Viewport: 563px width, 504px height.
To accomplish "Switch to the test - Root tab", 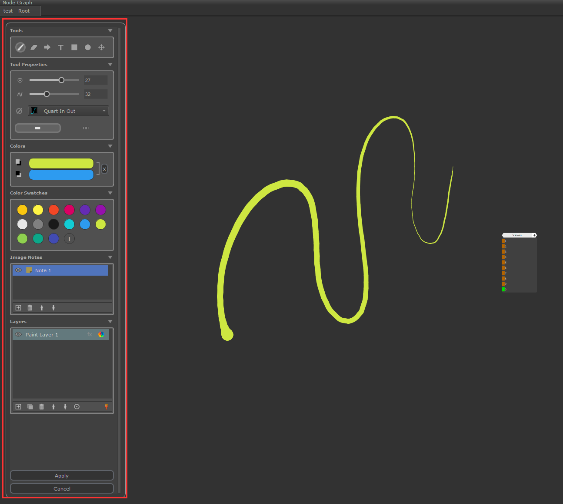I will click(17, 11).
